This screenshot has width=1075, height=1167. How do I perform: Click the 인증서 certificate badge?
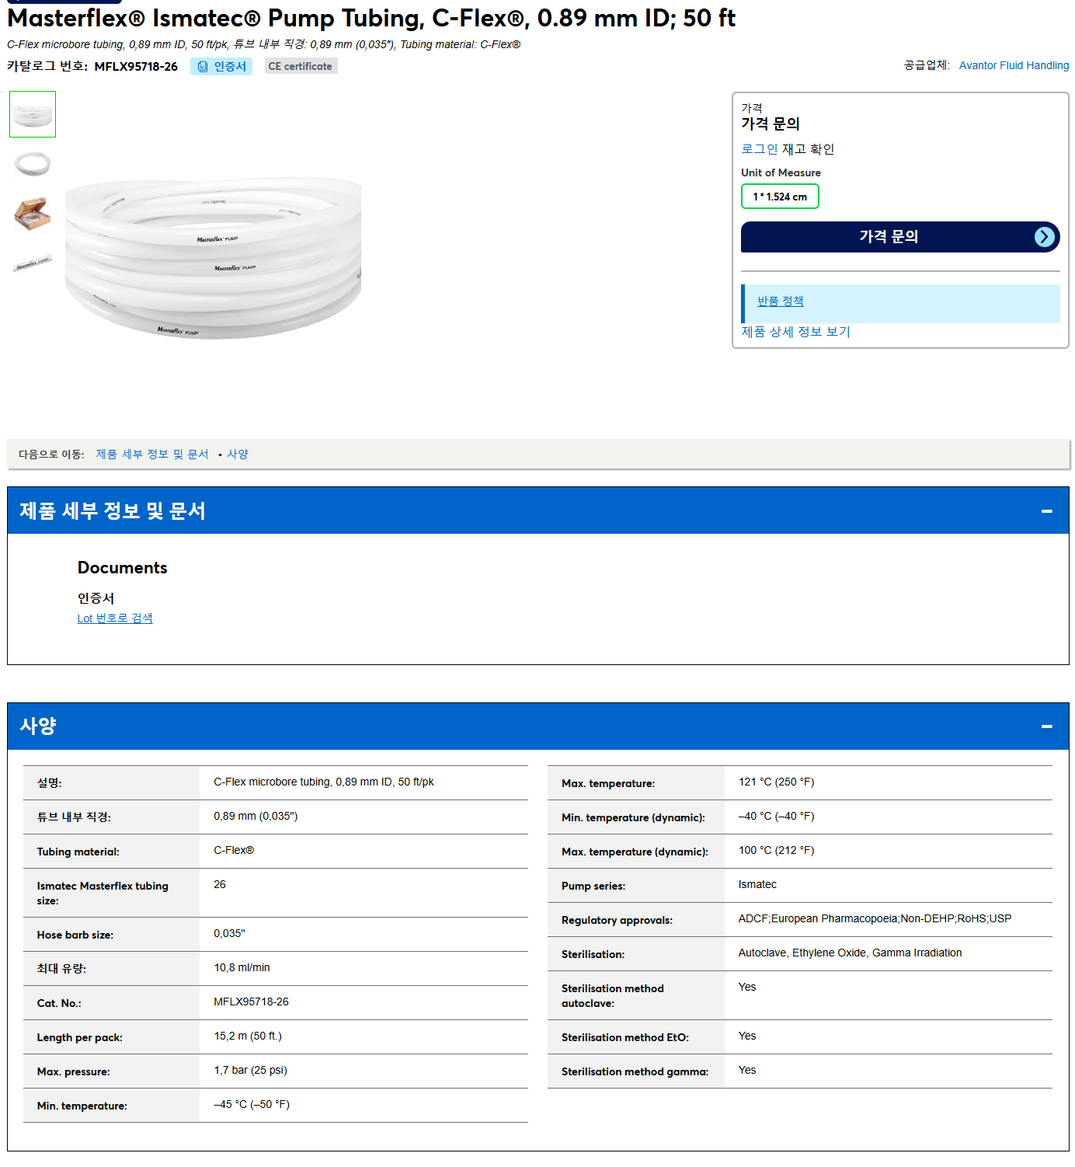click(x=221, y=67)
